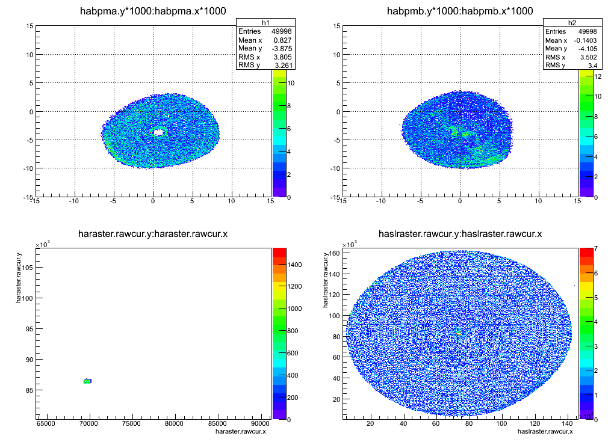
Task: Click the h2 Mean y -4.105 row
Action: point(572,48)
